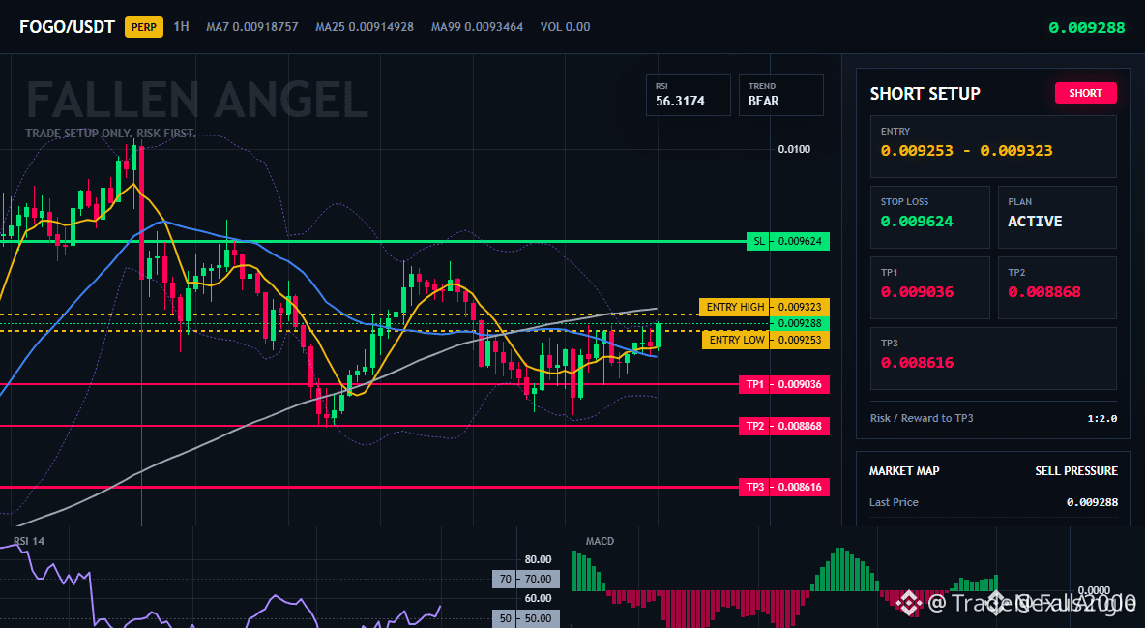Click the TP1 0.009036 panel card
The height and width of the screenshot is (628, 1145).
click(929, 288)
